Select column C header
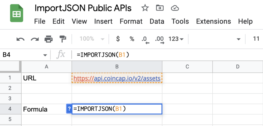Image resolution: width=263 pixels, height=126 pixels. pyautogui.click(x=187, y=67)
